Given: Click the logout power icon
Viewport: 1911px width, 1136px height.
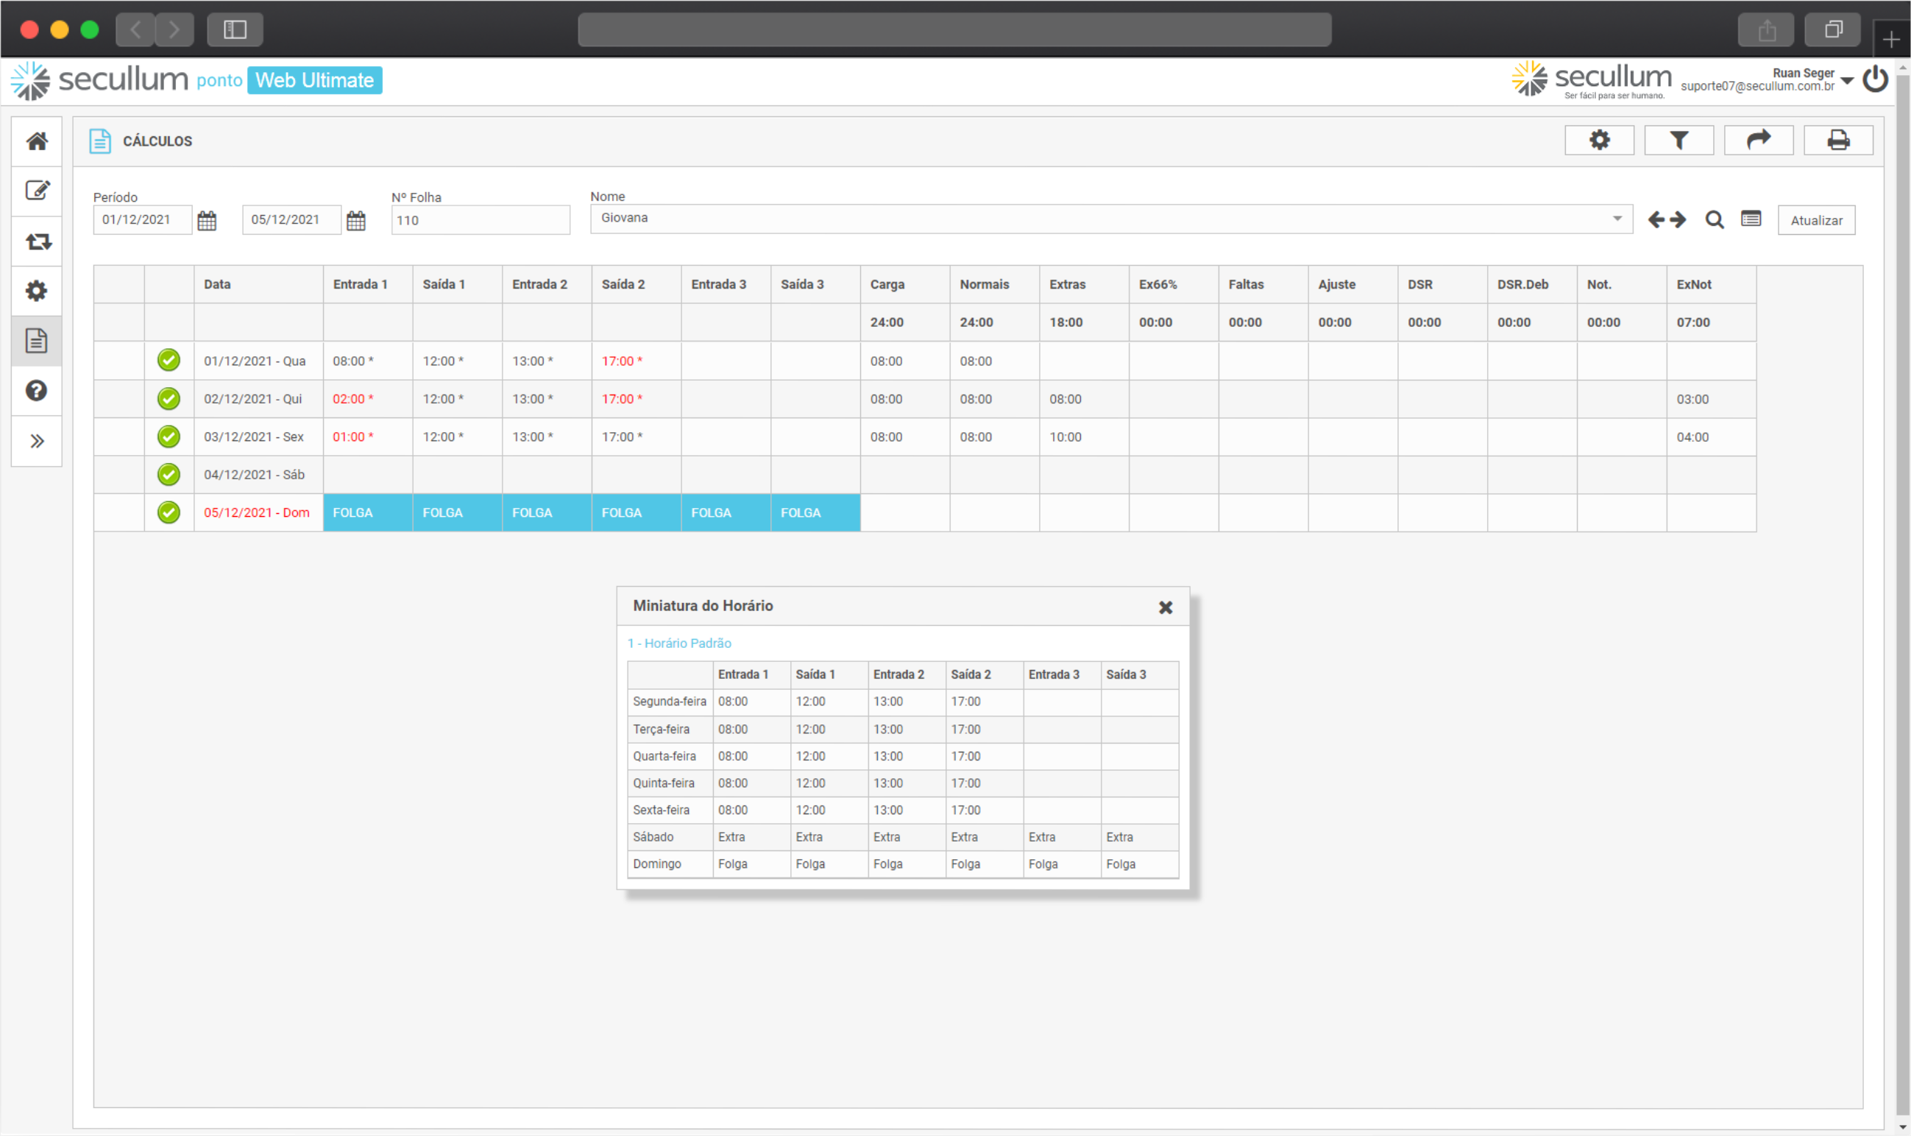Looking at the screenshot, I should [1876, 80].
